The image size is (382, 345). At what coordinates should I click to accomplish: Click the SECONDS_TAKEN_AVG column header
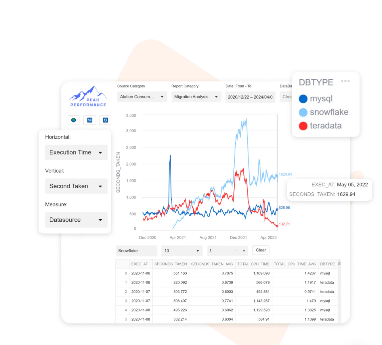[212, 264]
